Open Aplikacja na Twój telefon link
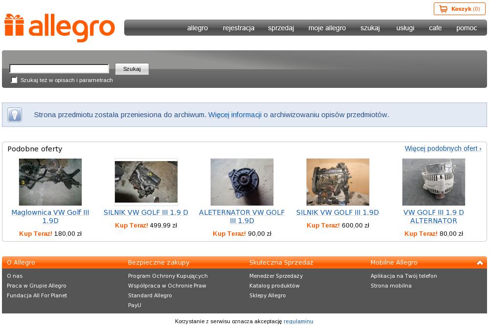The height and width of the screenshot is (331, 489). click(403, 276)
